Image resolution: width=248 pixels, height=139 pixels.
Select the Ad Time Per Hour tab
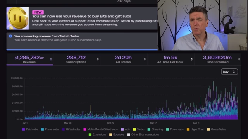click(x=170, y=59)
